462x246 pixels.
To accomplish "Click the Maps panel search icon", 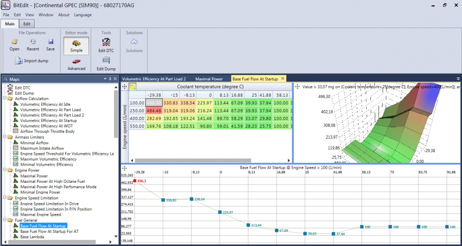I will [x=6, y=79].
